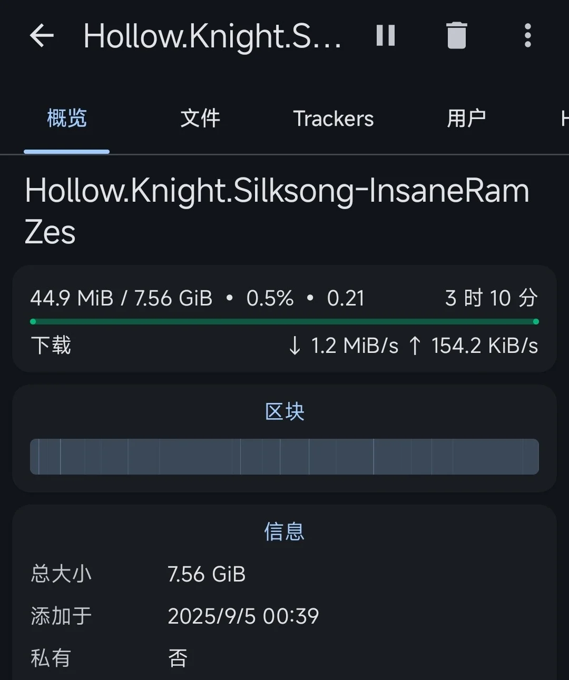This screenshot has height=680, width=569.
Task: Switch to the 文件 tab
Action: 200,119
